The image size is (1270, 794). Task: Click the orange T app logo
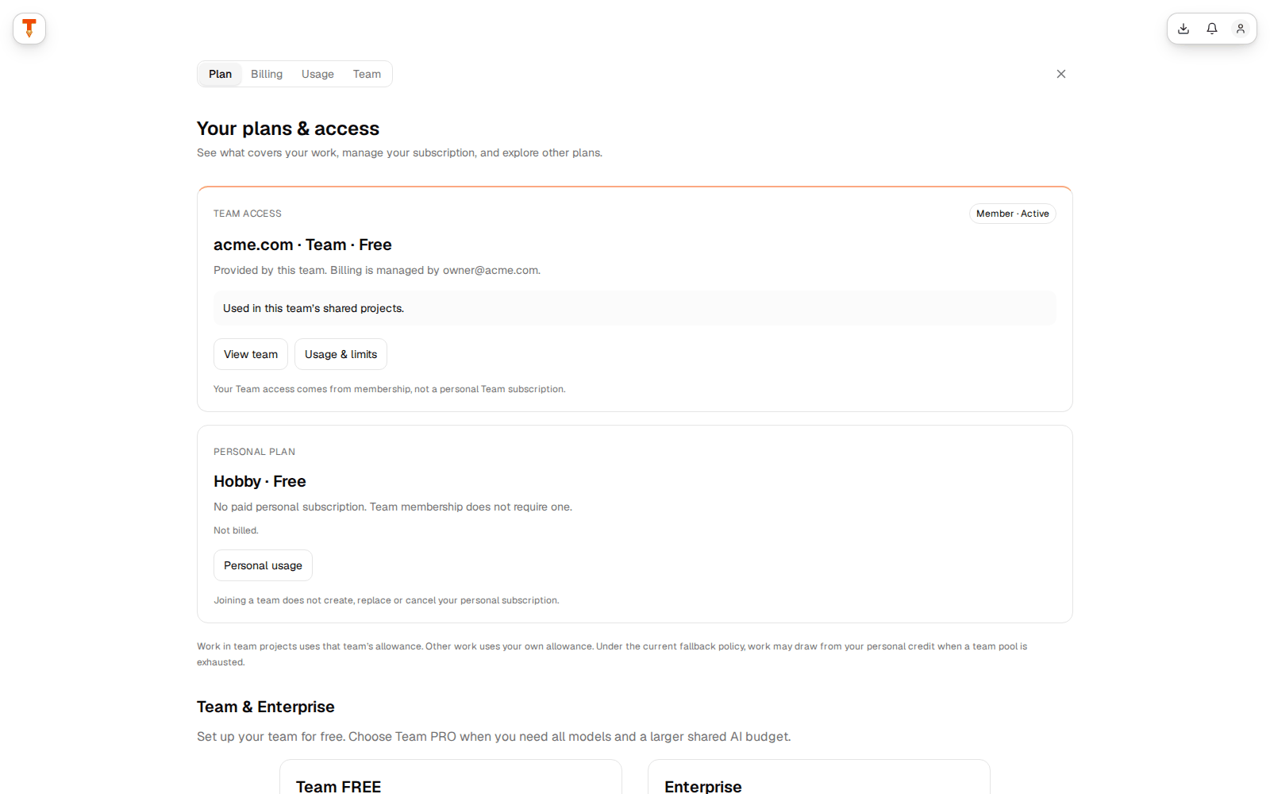click(29, 29)
